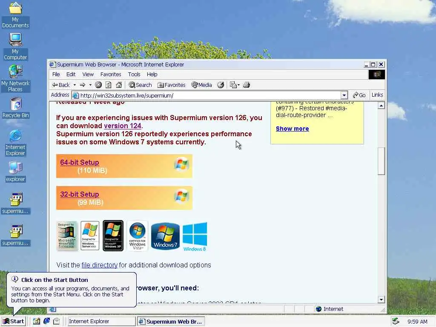The height and width of the screenshot is (327, 436).
Task: Click Show more in the yellow changelog box
Action: (292, 129)
